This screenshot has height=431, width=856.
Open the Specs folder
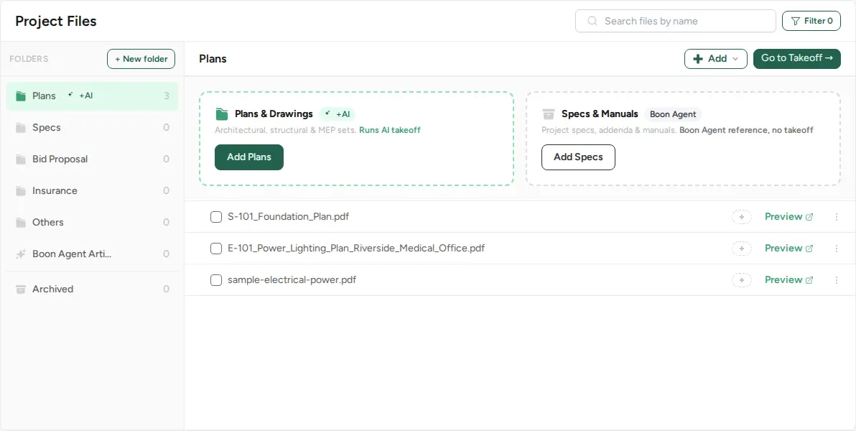[x=92, y=128]
